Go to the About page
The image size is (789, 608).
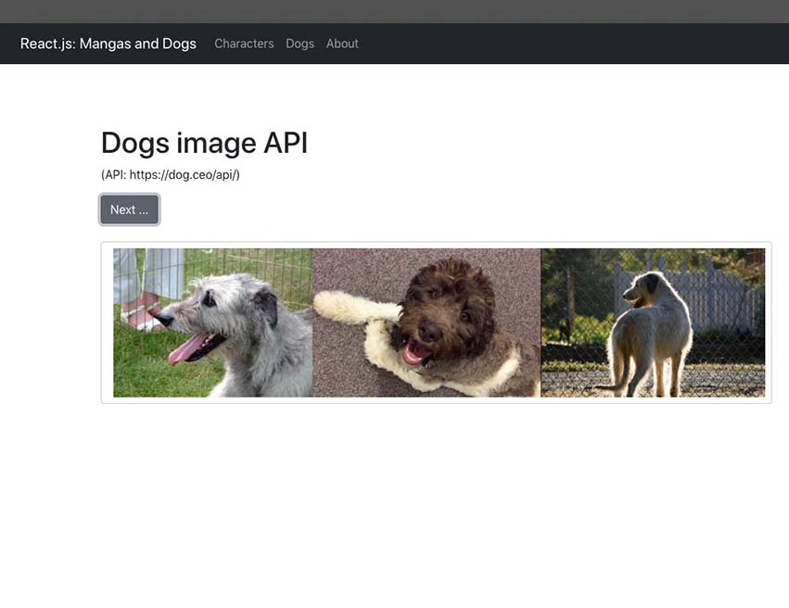[x=342, y=44]
